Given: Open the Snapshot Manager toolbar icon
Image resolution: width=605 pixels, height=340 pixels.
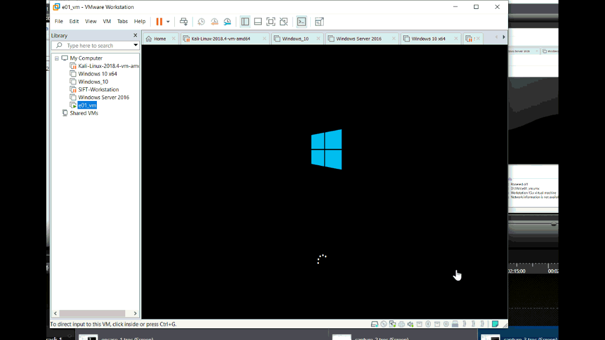Looking at the screenshot, I should tap(227, 22).
